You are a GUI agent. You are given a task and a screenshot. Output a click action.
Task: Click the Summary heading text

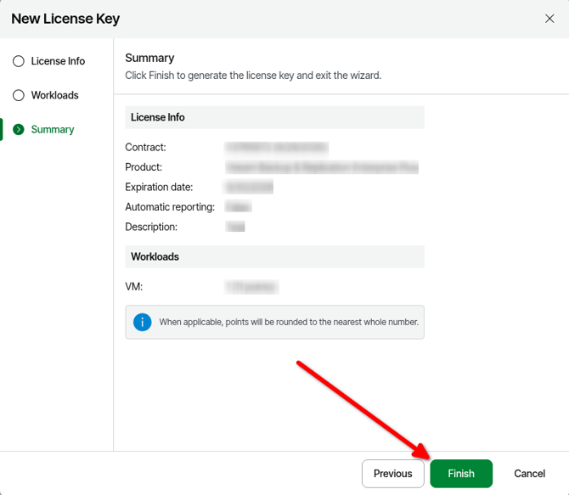[149, 58]
